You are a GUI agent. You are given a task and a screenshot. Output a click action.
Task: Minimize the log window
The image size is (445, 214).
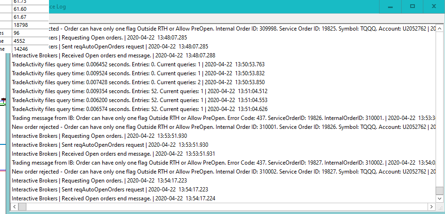(x=390, y=7)
